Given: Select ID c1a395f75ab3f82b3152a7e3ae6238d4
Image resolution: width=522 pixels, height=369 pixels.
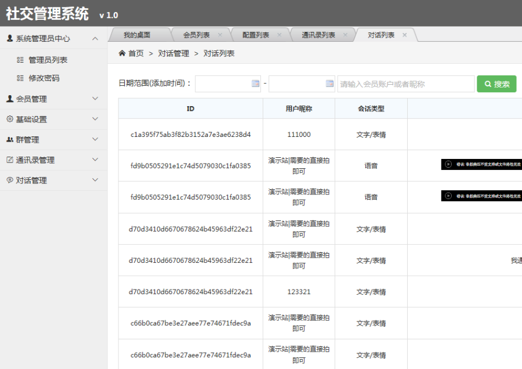Looking at the screenshot, I should click(190, 135).
